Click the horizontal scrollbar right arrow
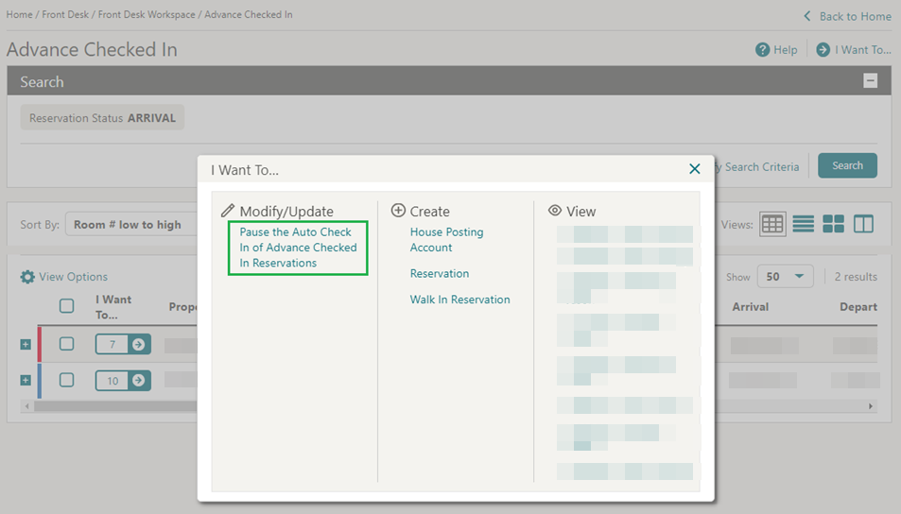 [871, 406]
